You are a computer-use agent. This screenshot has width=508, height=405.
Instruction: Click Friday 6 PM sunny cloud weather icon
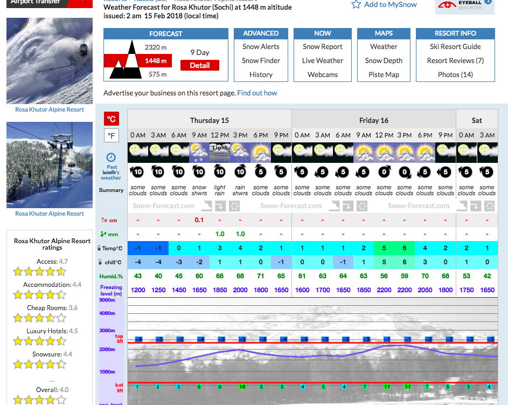[425, 153]
